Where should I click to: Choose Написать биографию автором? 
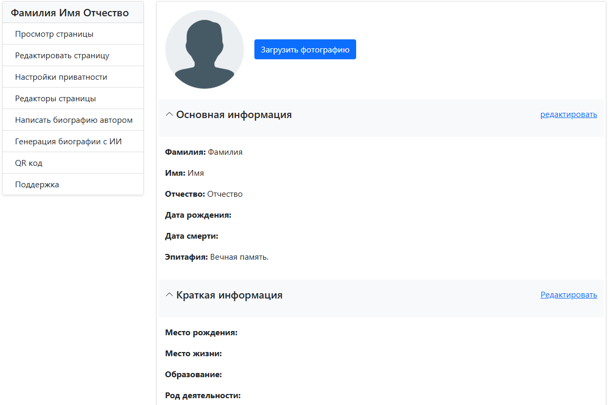tap(73, 120)
